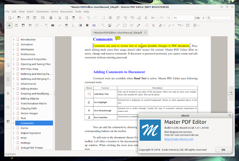
Task: Open the Comments menu
Action: (x=42, y=12)
